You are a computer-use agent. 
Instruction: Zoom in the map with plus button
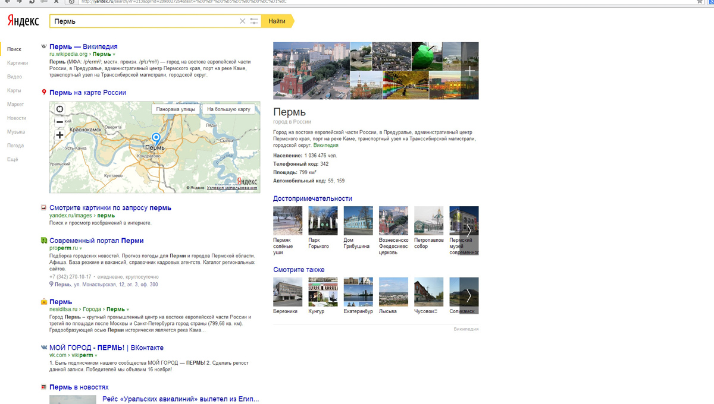(59, 135)
